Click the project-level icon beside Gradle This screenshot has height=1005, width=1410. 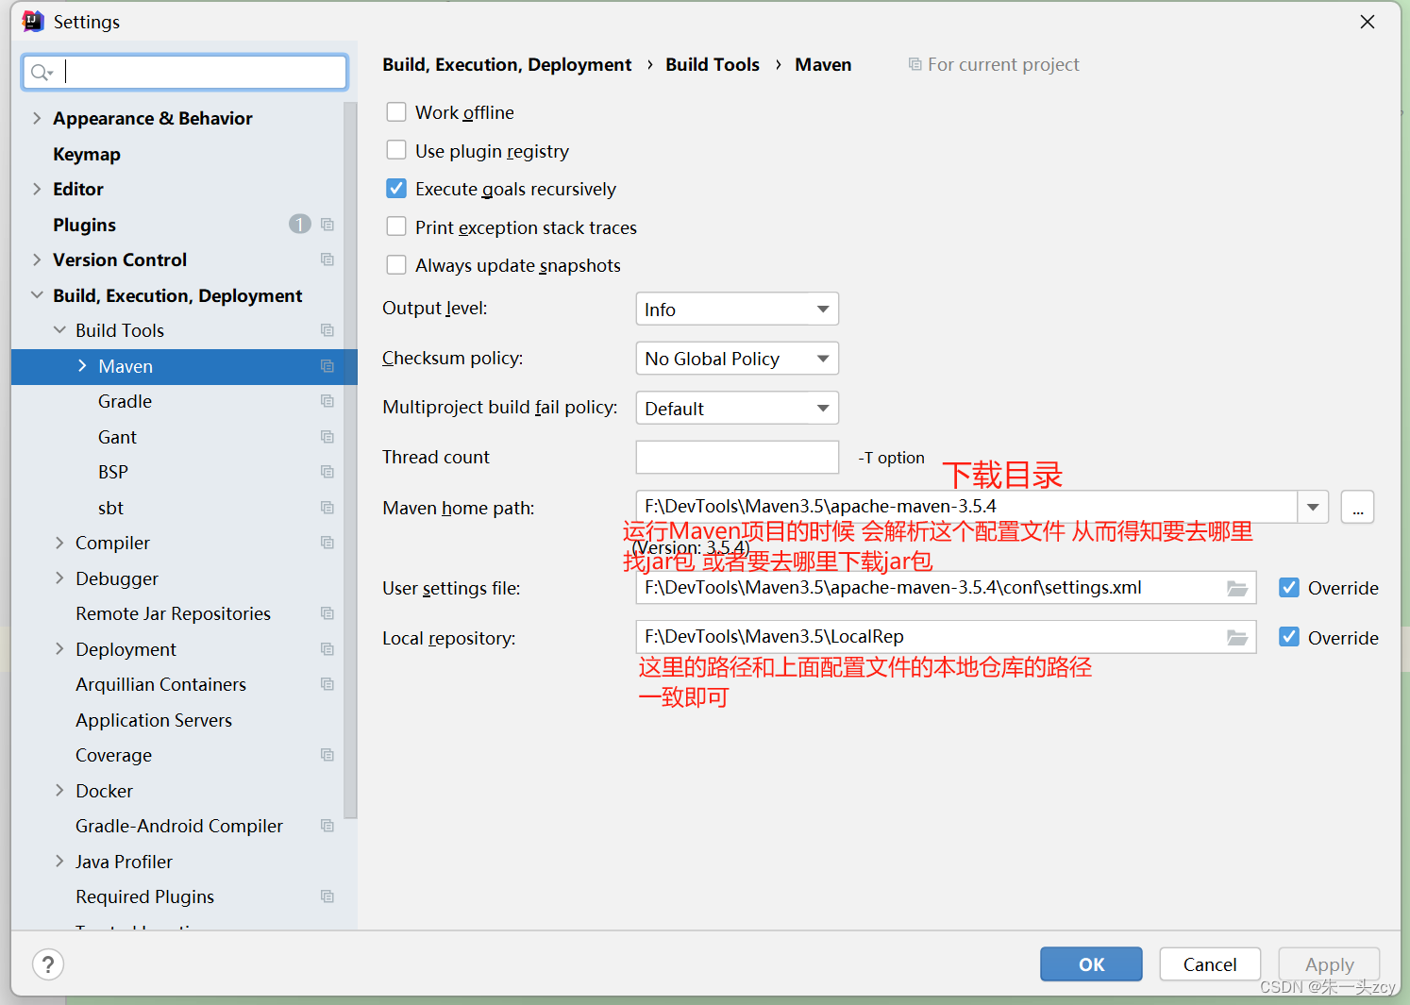327,401
